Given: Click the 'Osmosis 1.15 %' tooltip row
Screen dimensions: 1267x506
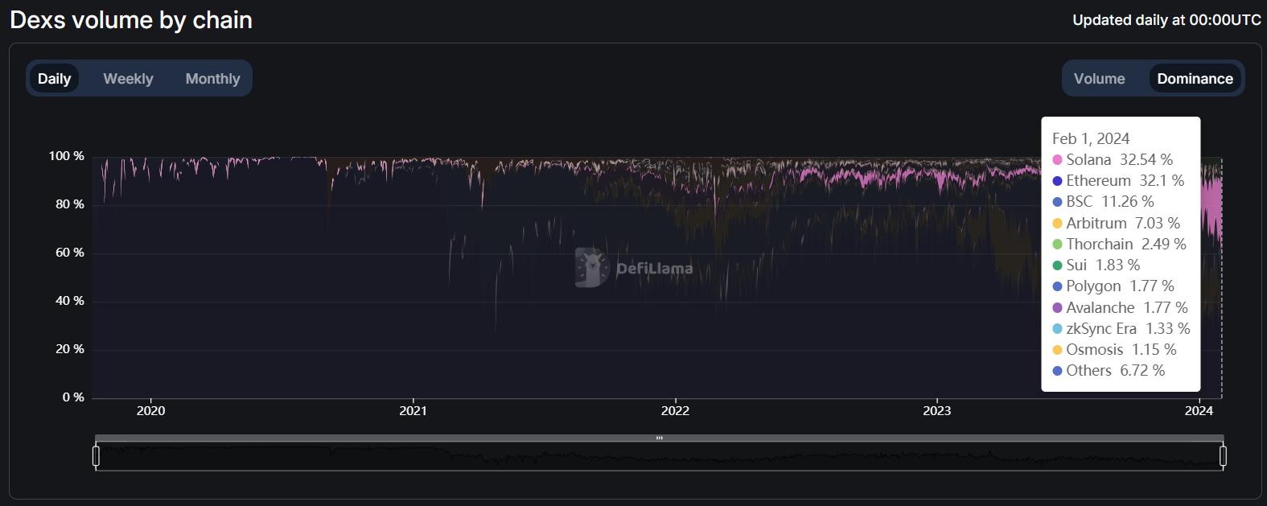Looking at the screenshot, I should click(1114, 350).
